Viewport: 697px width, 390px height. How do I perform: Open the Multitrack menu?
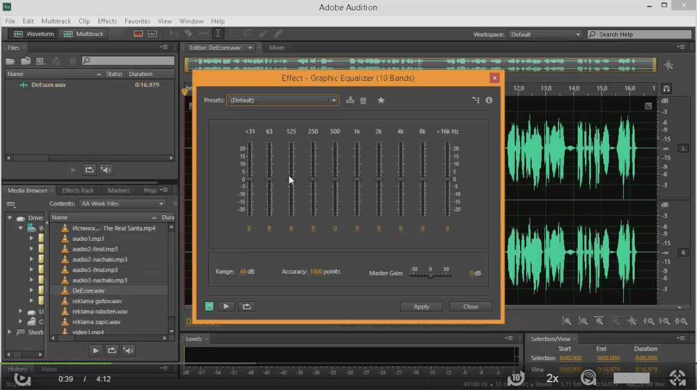(56, 21)
